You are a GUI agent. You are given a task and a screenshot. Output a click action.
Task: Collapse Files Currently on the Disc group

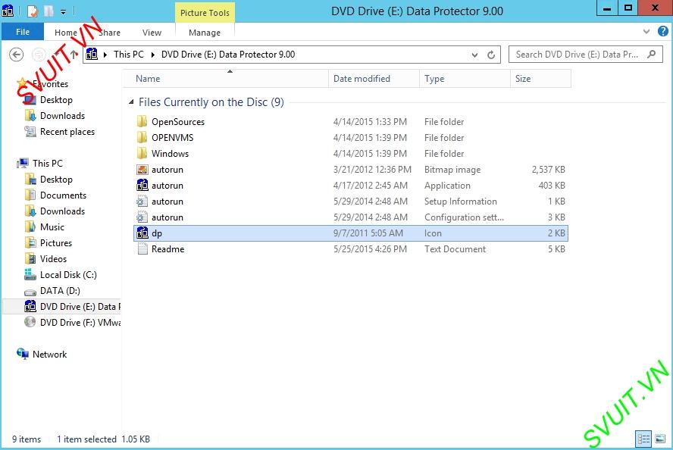pos(131,102)
